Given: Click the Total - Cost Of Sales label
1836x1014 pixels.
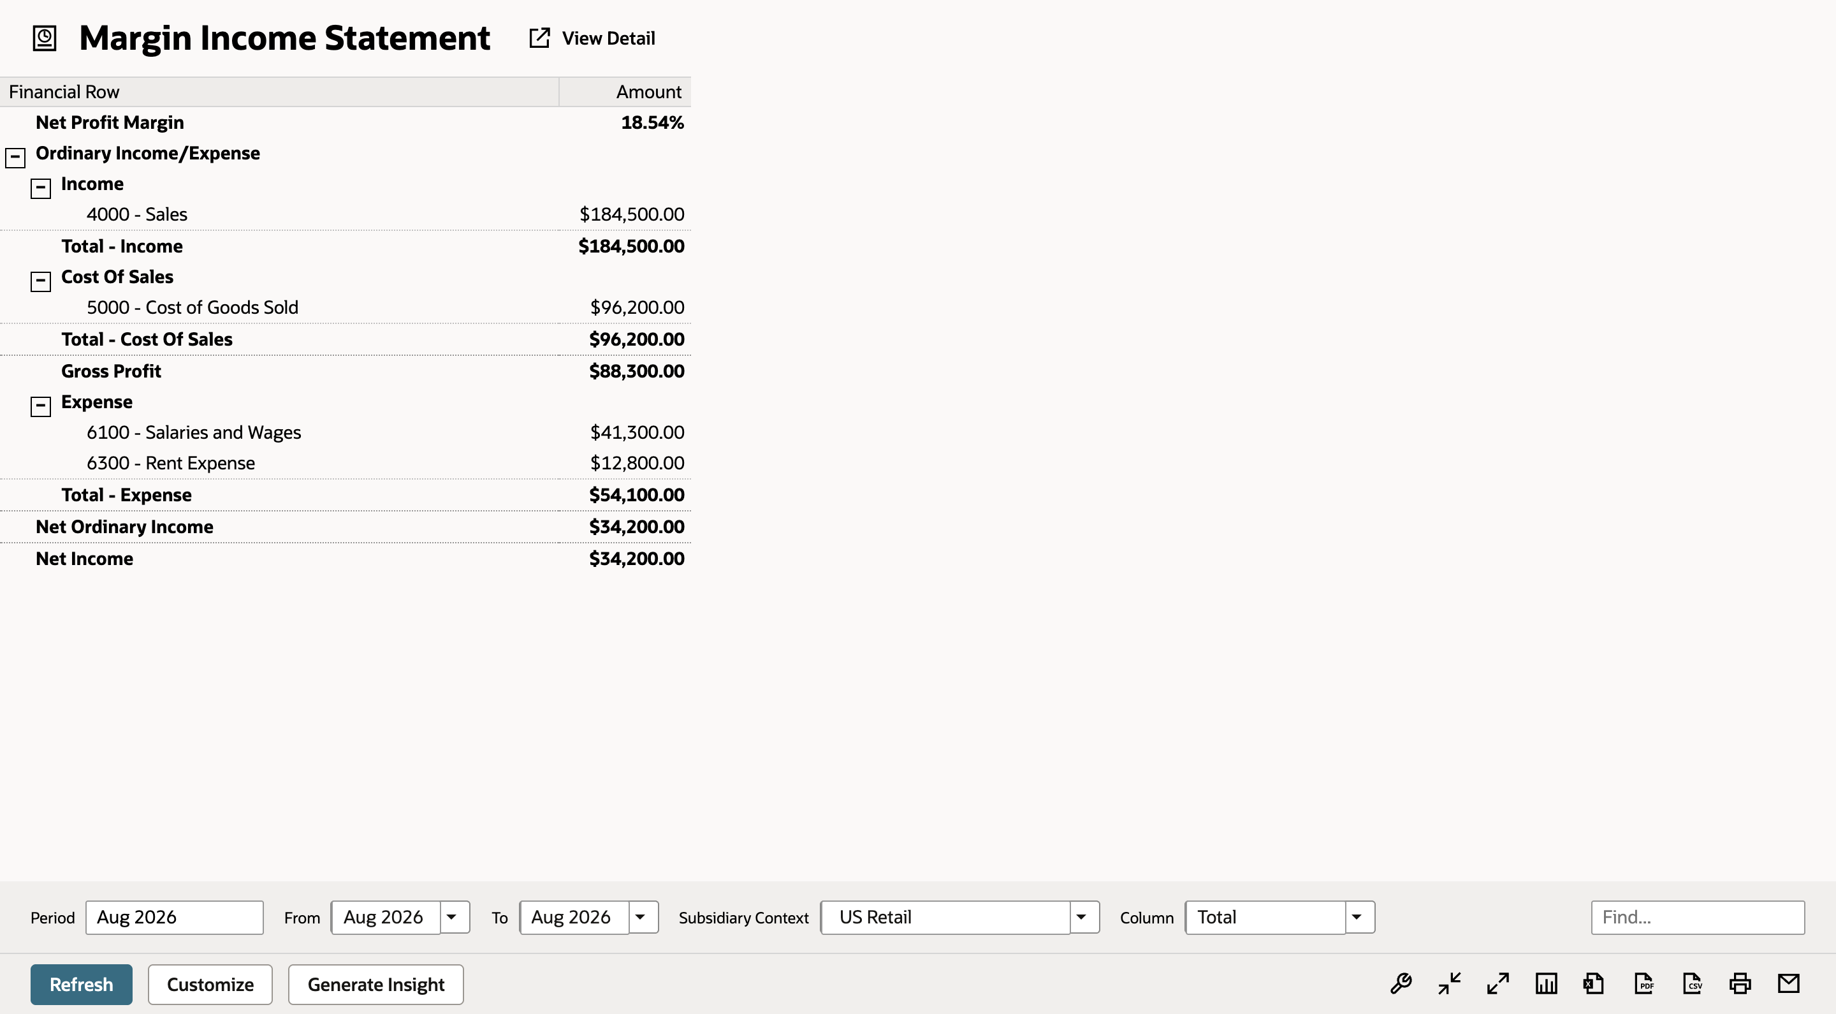Looking at the screenshot, I should pos(147,339).
